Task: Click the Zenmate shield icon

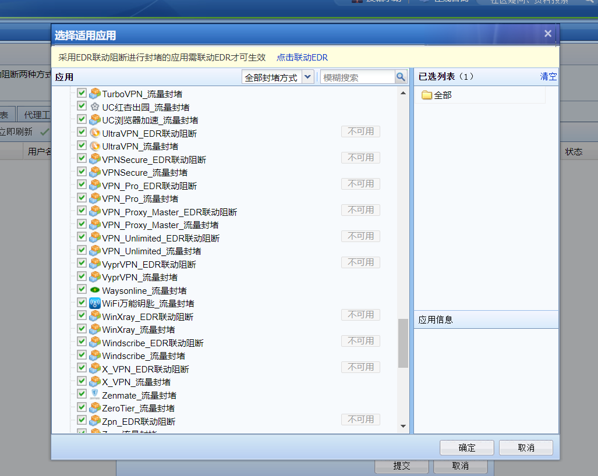Action: coord(95,395)
